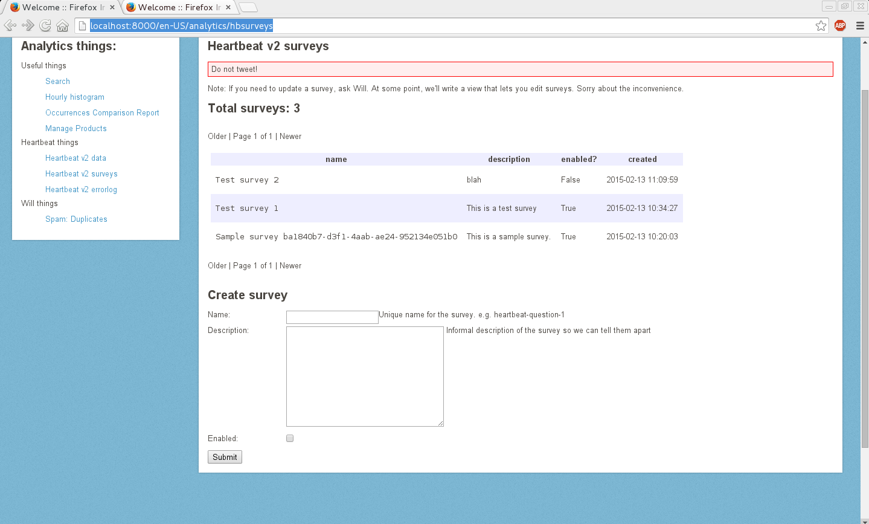Screen dimensions: 869x524
Task: Open the Hourly histogram link
Action: [75, 97]
